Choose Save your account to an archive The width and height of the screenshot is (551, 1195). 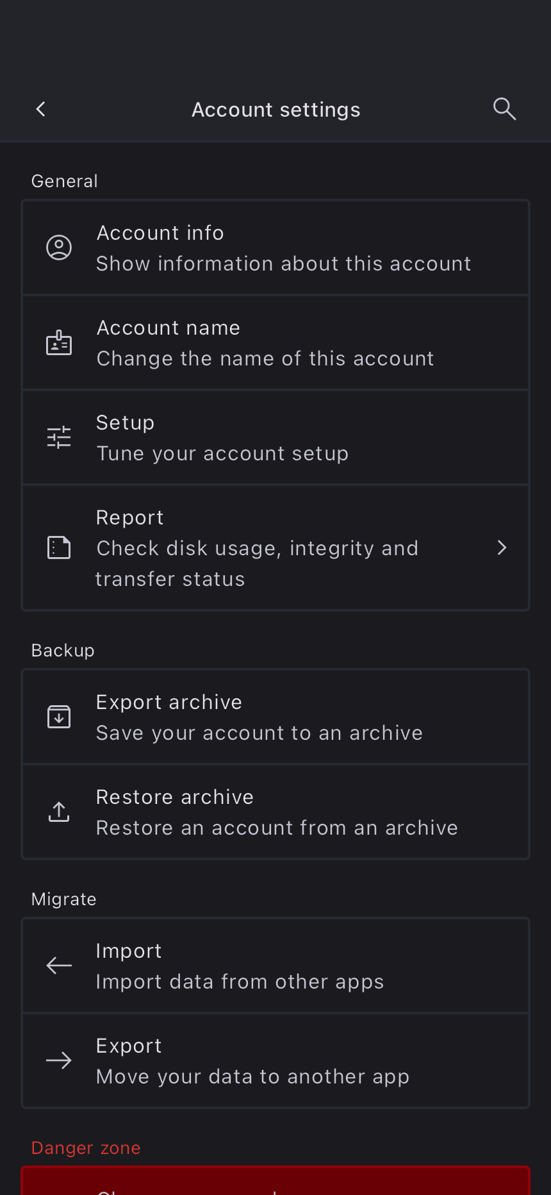click(259, 733)
